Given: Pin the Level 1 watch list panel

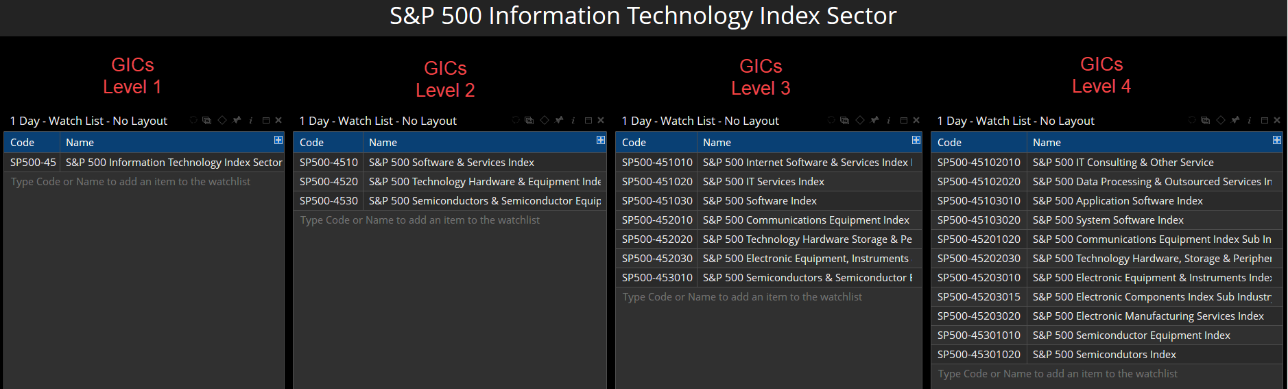Looking at the screenshot, I should (237, 120).
